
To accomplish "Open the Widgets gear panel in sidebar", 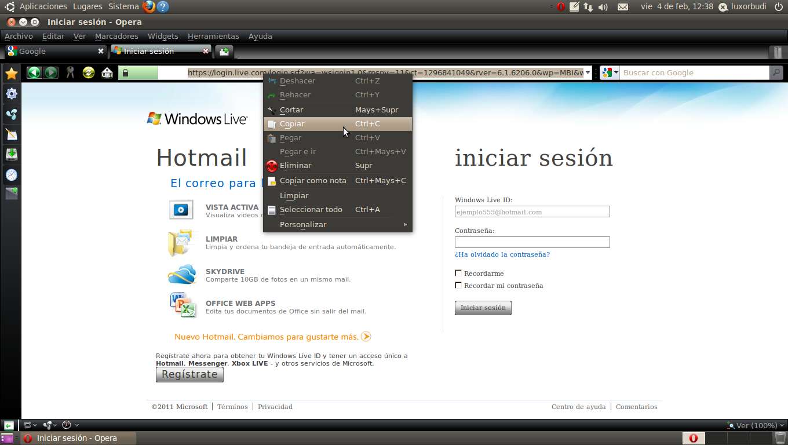I will [x=11, y=93].
